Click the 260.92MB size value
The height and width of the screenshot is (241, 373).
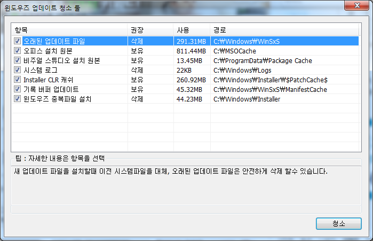click(x=191, y=80)
